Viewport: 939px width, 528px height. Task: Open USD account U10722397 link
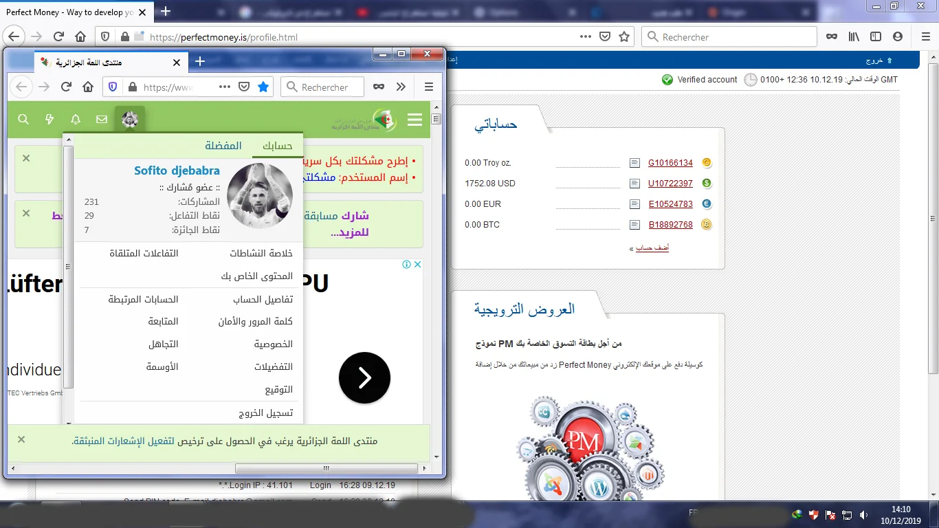click(x=670, y=184)
